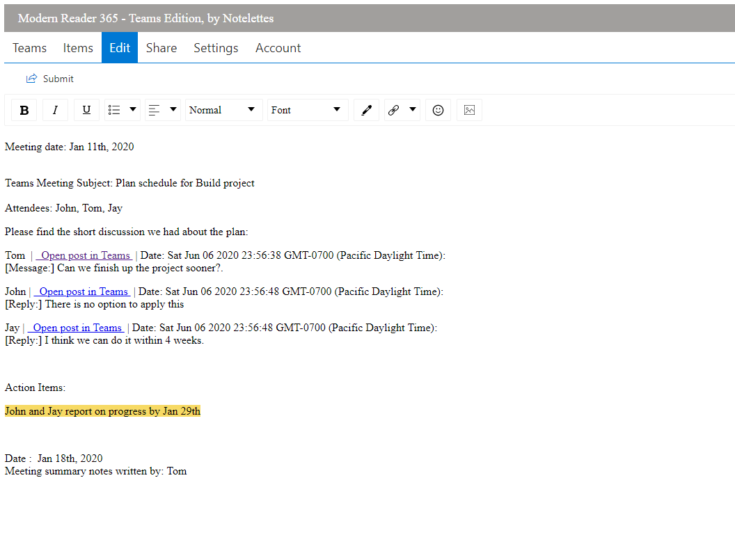Click the 'Teams Meeting Subject' line

130,183
